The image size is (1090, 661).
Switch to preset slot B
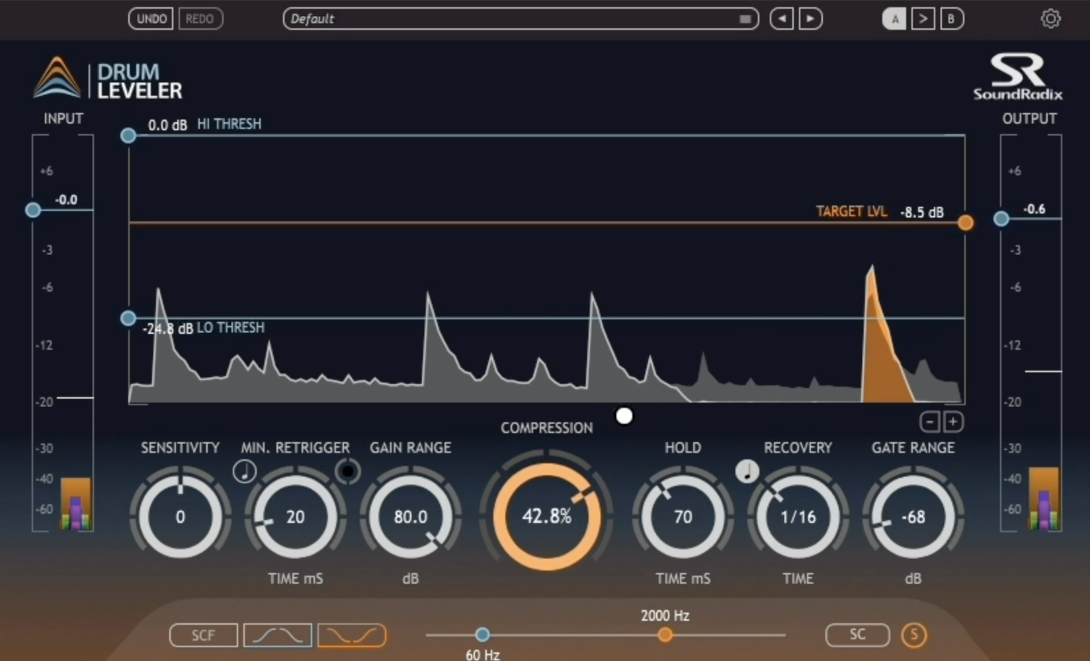point(952,19)
